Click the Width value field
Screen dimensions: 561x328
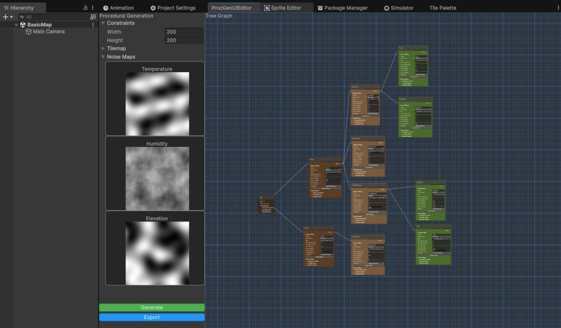coord(184,32)
